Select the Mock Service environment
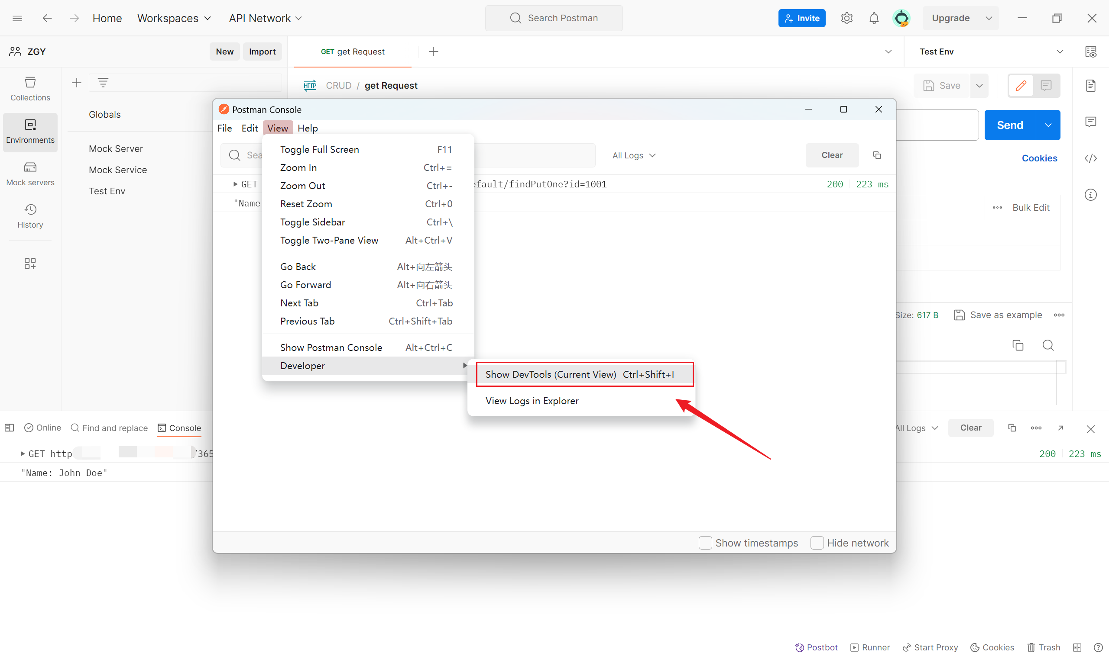Image resolution: width=1109 pixels, height=656 pixels. coord(118,170)
